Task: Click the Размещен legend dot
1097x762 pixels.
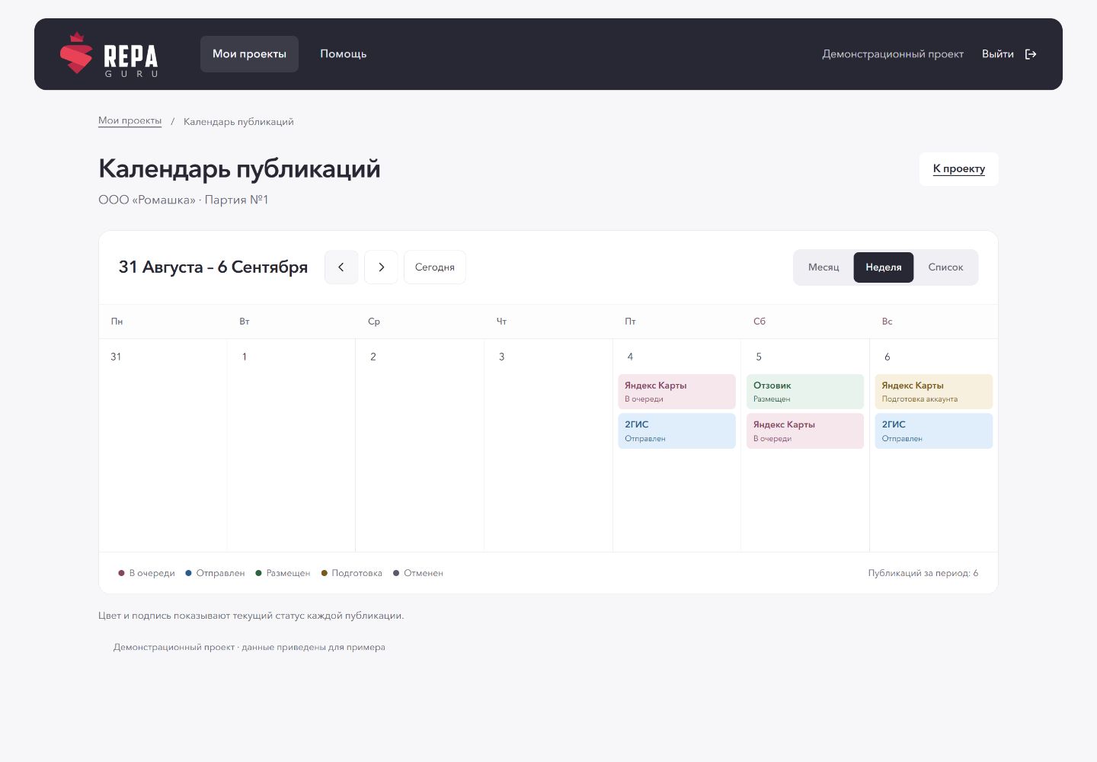Action: (258, 573)
